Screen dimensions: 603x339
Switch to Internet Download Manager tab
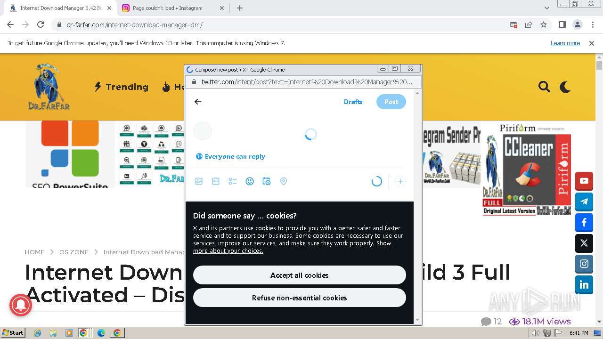click(59, 8)
